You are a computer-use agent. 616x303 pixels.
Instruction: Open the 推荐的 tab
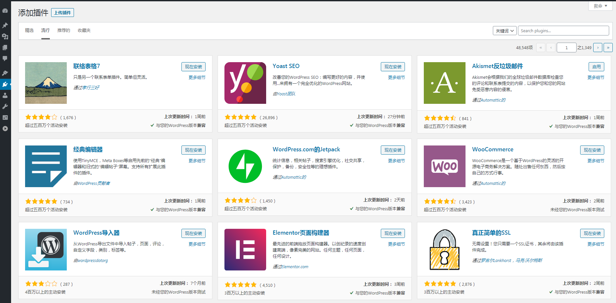pos(64,30)
